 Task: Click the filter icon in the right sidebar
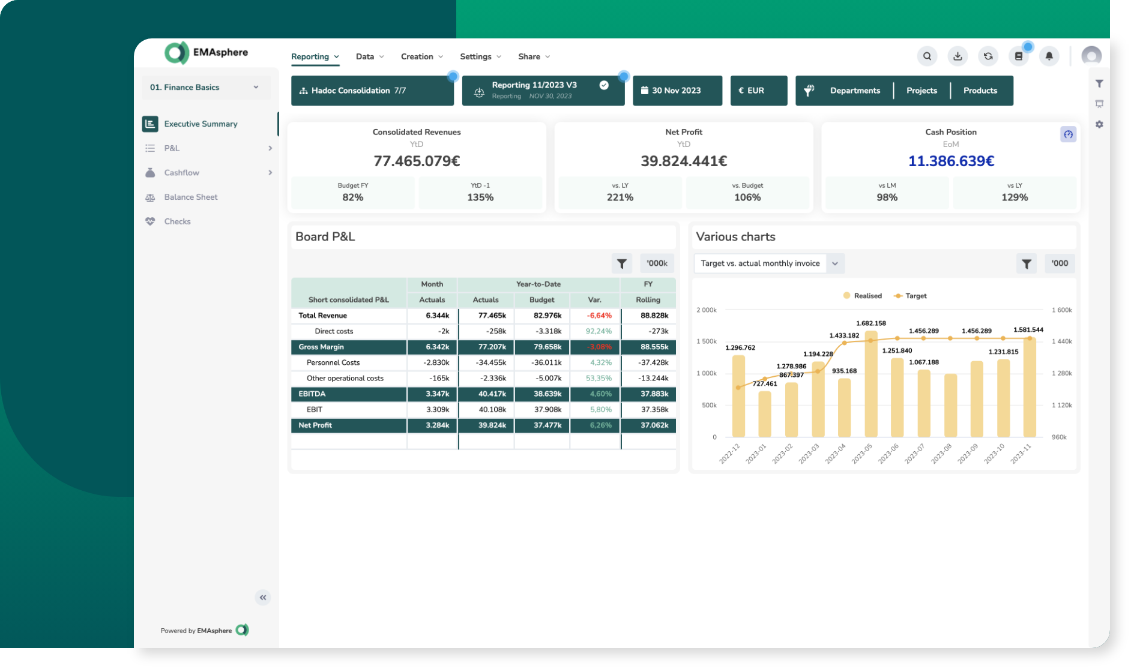pyautogui.click(x=1099, y=83)
